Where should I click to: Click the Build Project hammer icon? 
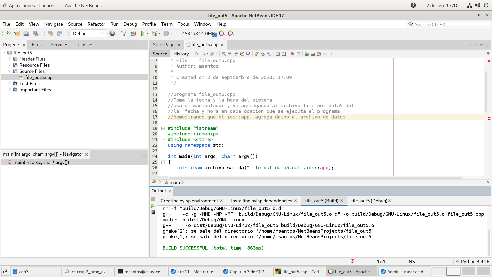tap(124, 34)
